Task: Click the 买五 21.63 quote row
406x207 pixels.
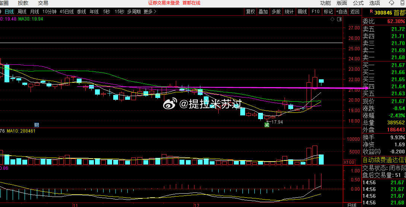Action: pos(384,93)
